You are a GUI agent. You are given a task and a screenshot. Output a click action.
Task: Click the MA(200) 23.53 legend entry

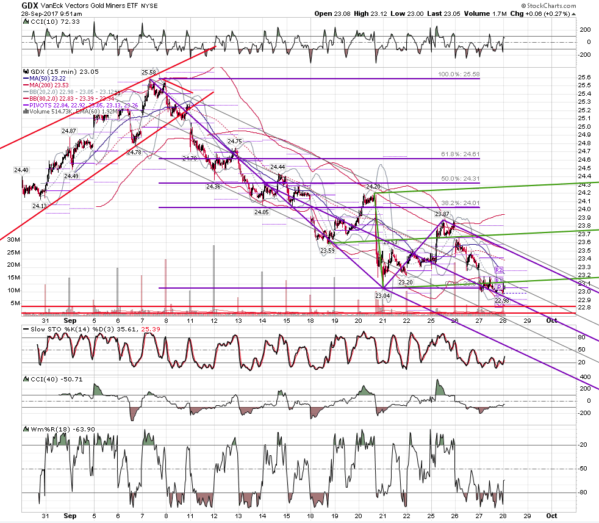pos(49,85)
